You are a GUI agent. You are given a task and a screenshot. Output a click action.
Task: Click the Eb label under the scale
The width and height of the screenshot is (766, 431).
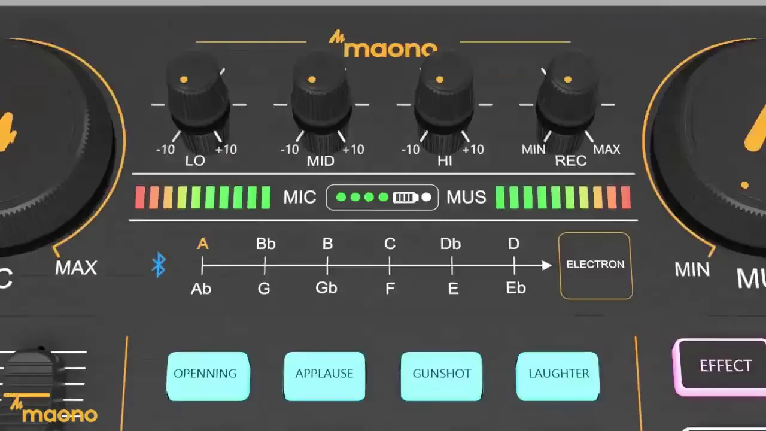(516, 288)
